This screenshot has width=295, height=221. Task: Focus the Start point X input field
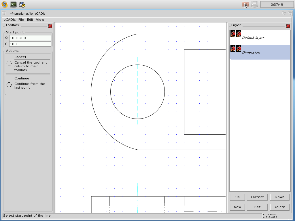[30, 38]
